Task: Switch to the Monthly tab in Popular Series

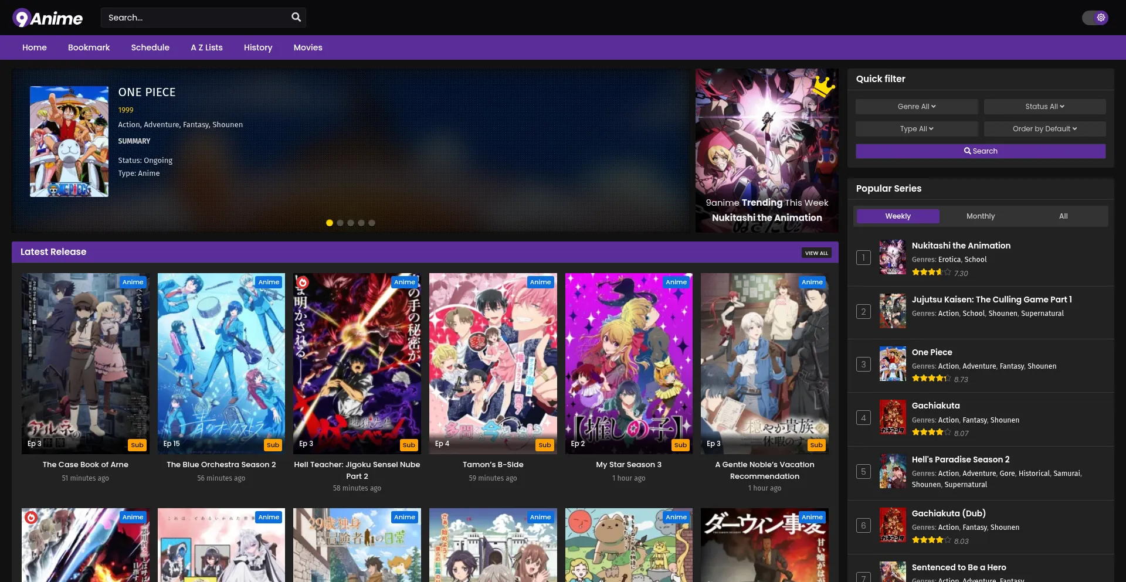Action: click(980, 216)
